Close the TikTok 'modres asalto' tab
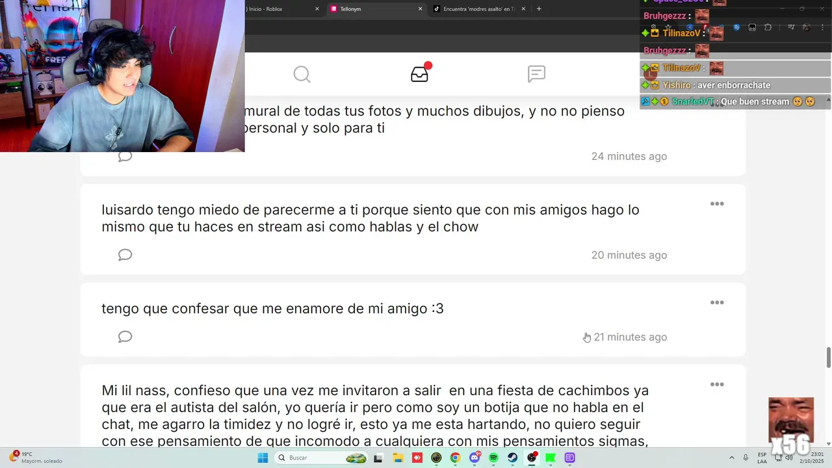 [x=523, y=9]
